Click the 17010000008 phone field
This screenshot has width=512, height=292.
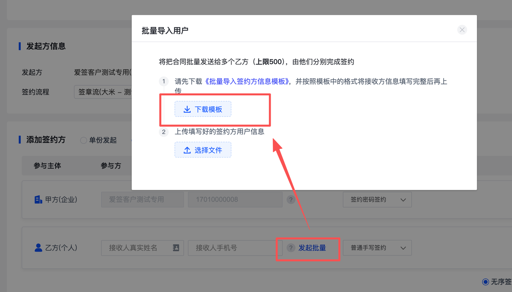(x=235, y=200)
